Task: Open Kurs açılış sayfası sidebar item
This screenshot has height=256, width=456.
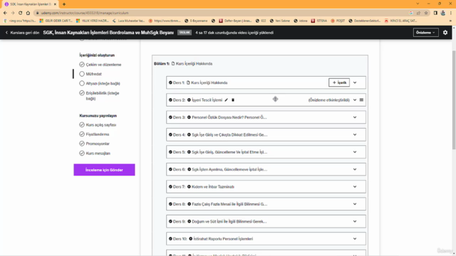Action: (101, 125)
